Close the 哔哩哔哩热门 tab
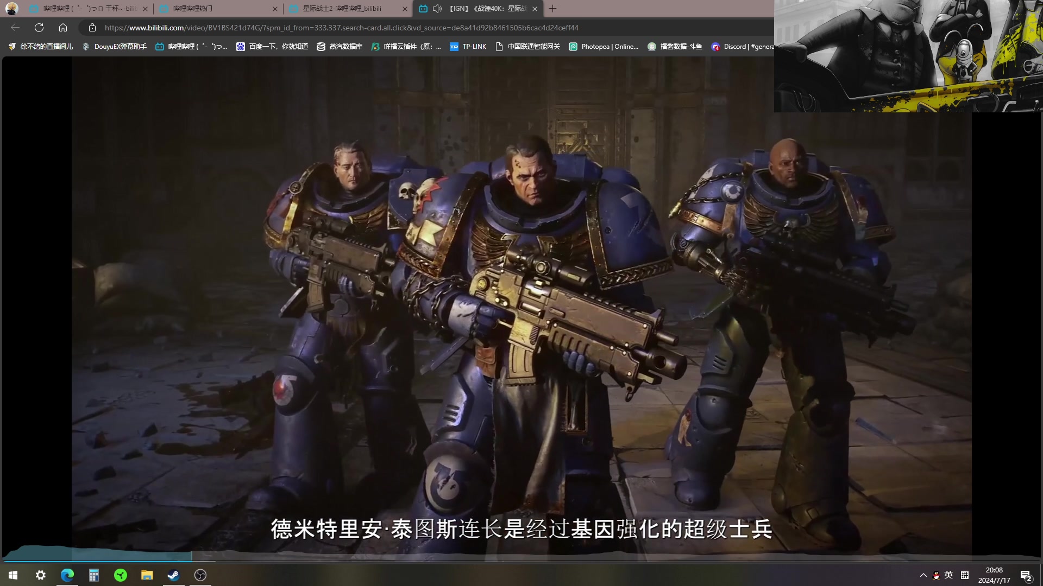 click(x=275, y=9)
